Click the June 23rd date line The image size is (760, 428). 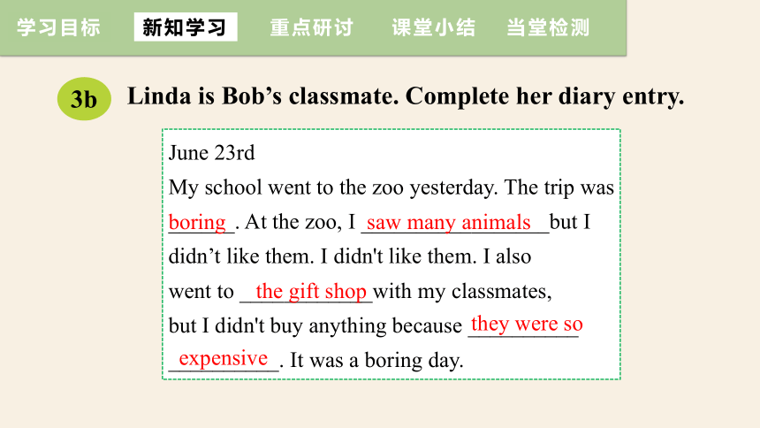211,153
